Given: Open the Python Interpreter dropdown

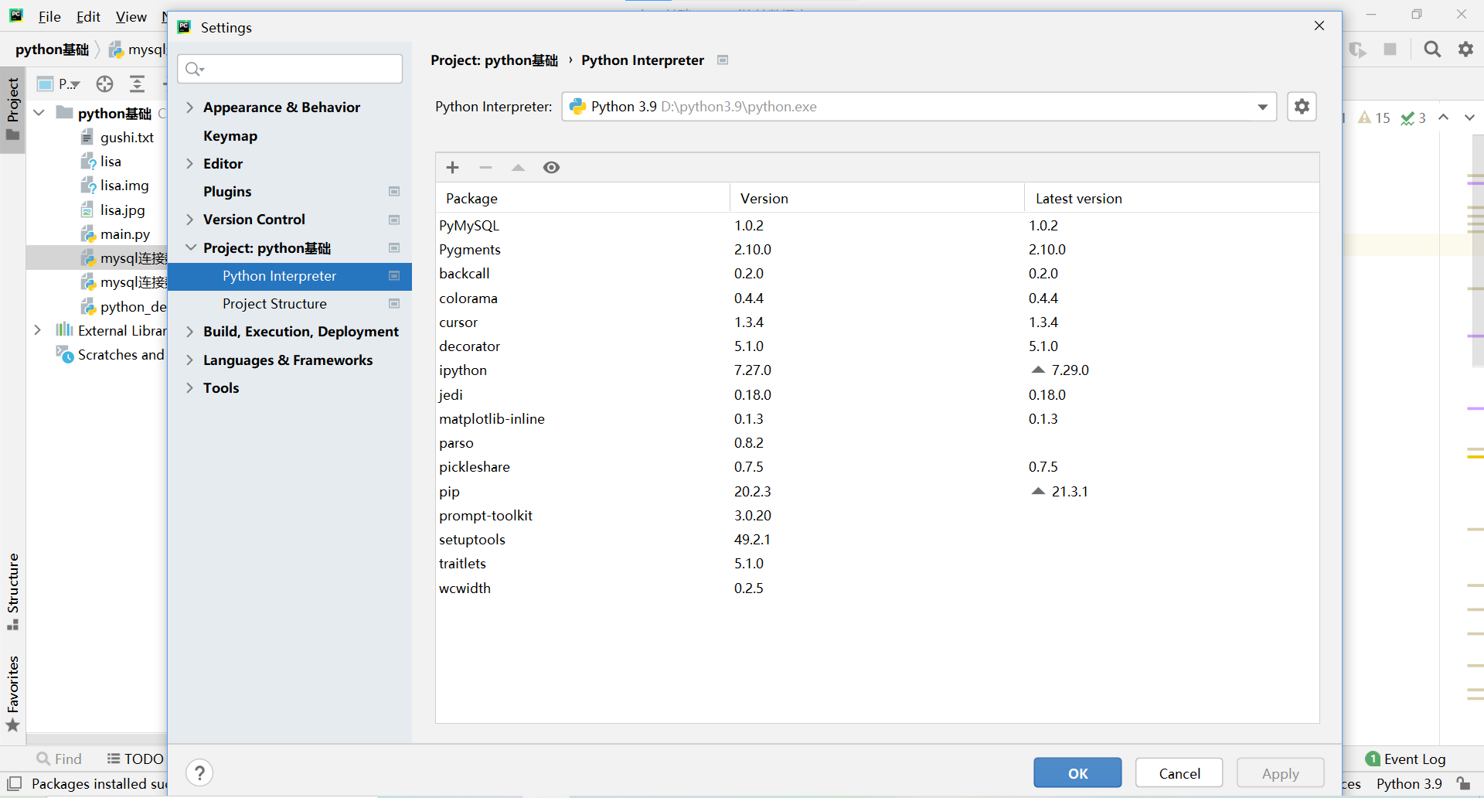Looking at the screenshot, I should point(918,107).
